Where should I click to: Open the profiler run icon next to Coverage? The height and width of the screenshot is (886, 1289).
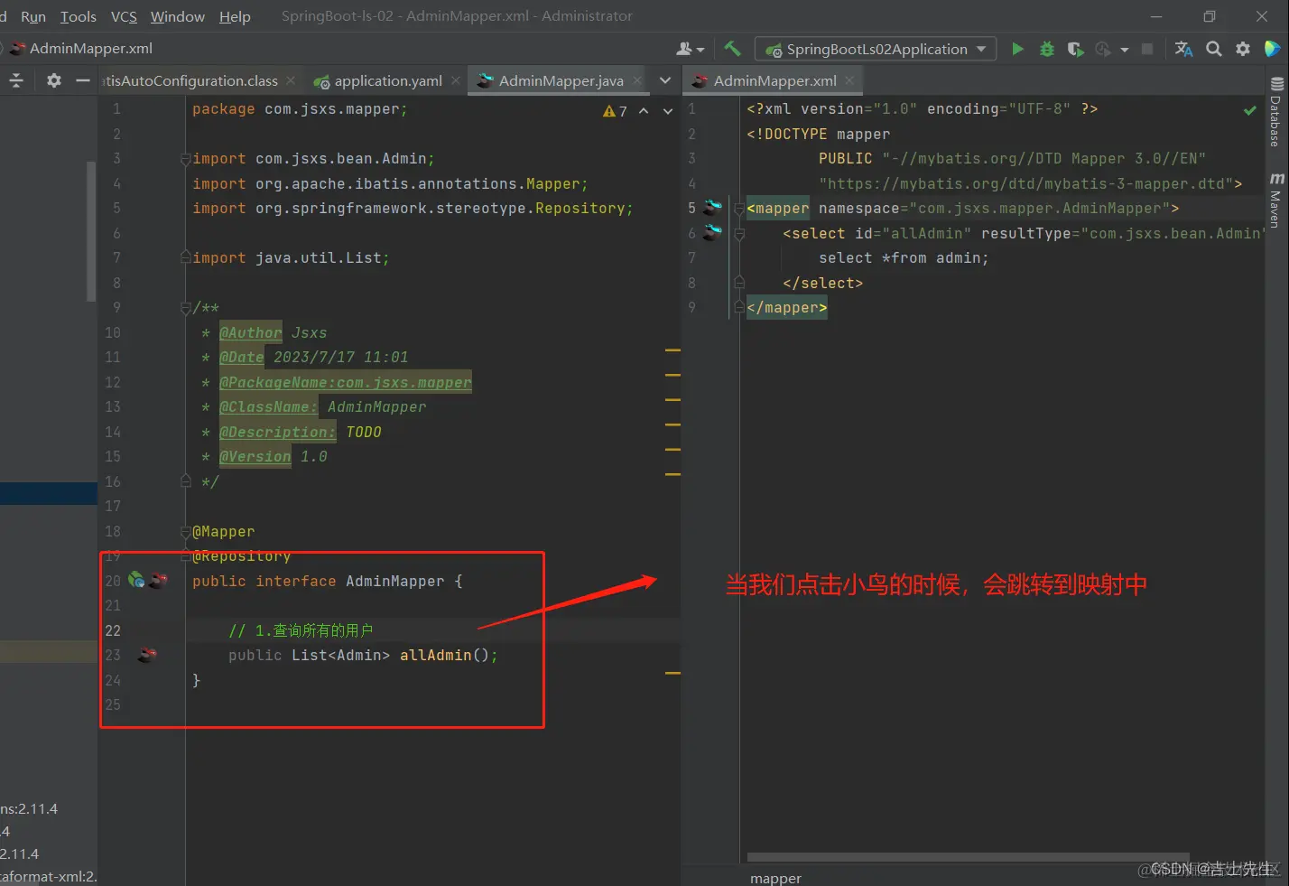point(1103,49)
